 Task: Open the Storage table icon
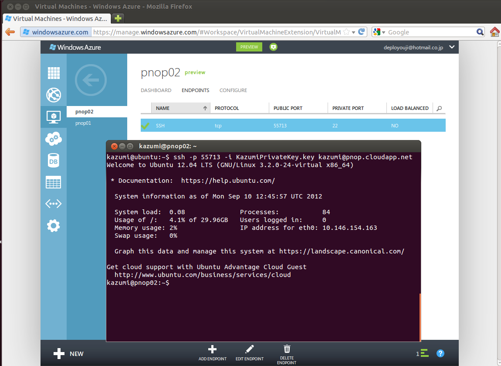[x=54, y=182]
